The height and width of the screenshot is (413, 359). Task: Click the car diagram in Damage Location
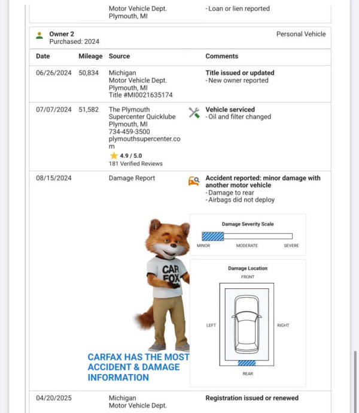[247, 323]
